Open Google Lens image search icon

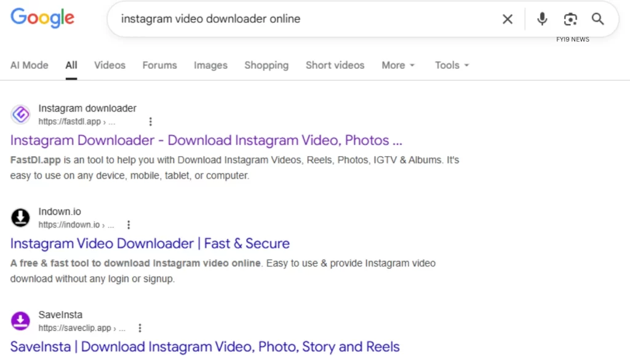tap(570, 19)
